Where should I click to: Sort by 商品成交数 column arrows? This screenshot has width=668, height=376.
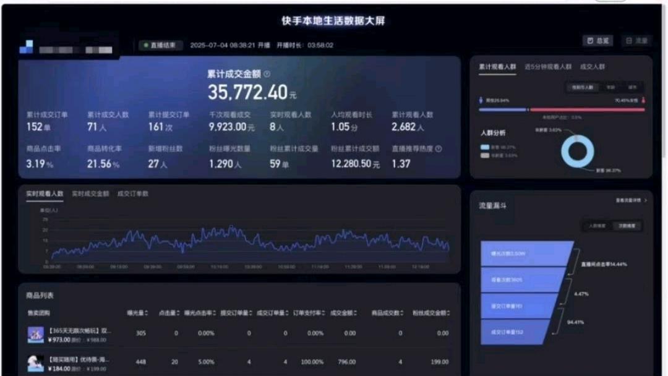tap(402, 313)
